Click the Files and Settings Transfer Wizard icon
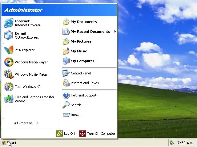 (x=9, y=99)
